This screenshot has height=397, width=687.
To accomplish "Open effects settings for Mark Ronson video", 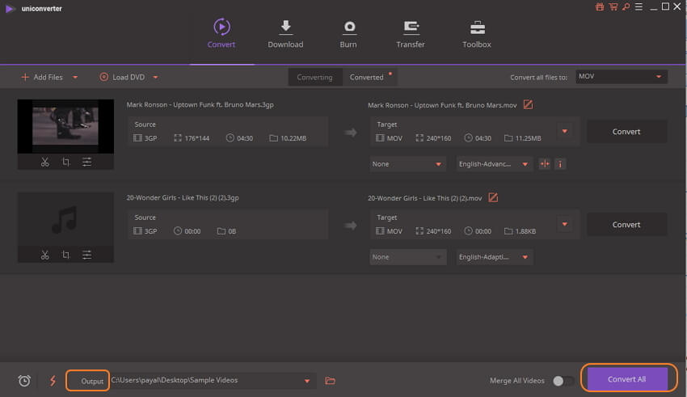I will tap(86, 163).
